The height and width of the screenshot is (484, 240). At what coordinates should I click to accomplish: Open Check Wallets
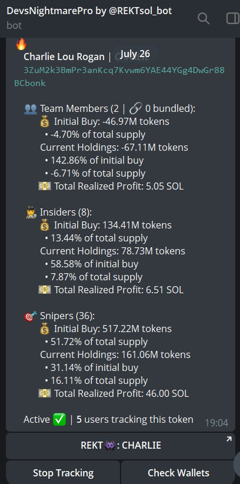pos(178,473)
